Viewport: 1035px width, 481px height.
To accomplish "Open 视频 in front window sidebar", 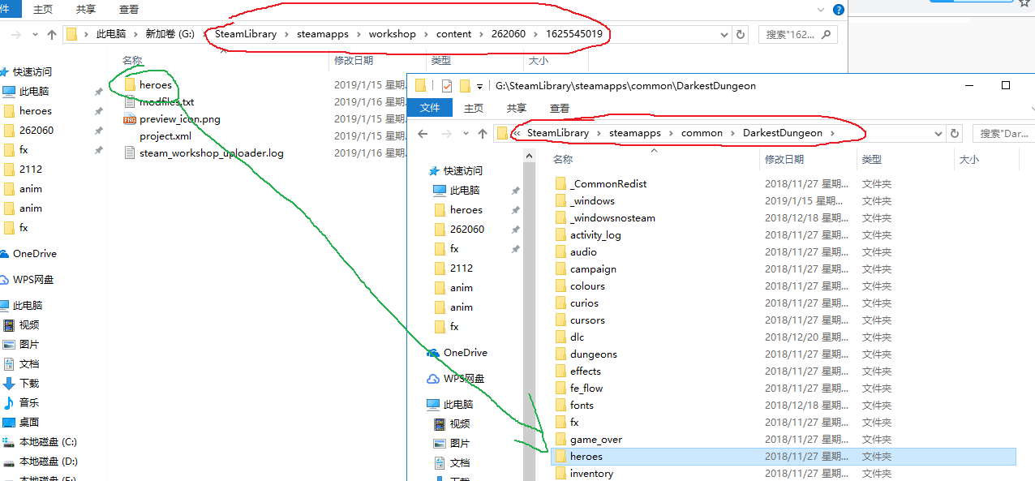I will pyautogui.click(x=460, y=424).
